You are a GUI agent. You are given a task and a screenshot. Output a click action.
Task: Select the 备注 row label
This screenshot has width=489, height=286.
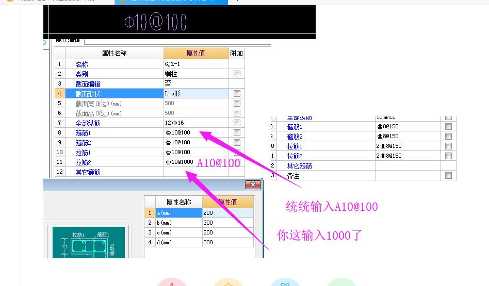tap(293, 176)
